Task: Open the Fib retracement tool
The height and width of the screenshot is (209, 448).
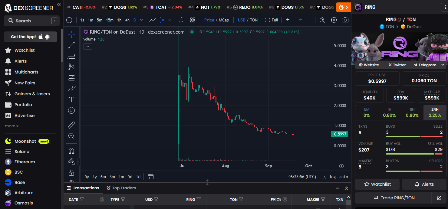Action: [x=71, y=56]
